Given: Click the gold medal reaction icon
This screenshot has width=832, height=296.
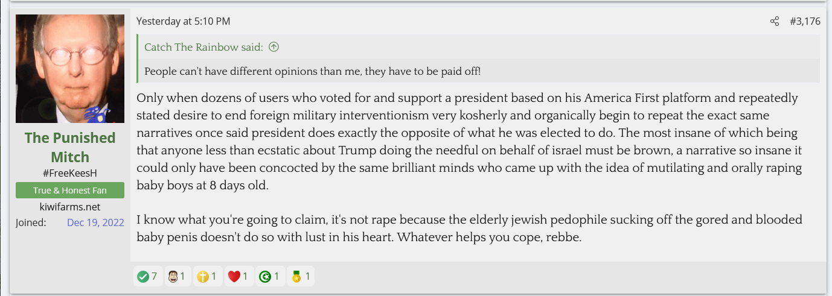Looking at the screenshot, I should point(295,277).
